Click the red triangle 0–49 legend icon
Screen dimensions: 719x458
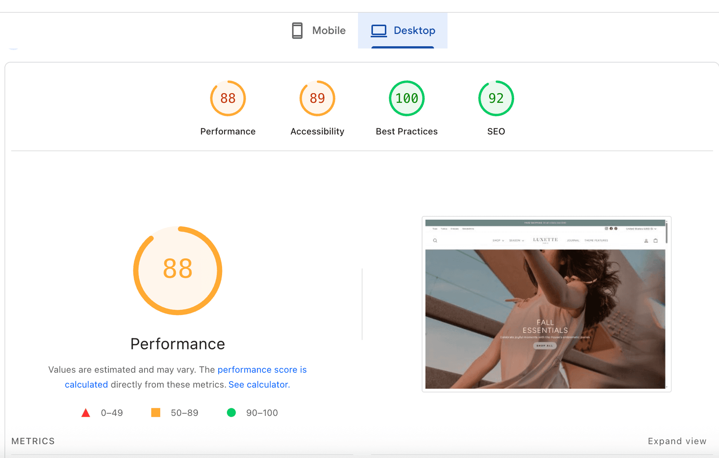(86, 413)
